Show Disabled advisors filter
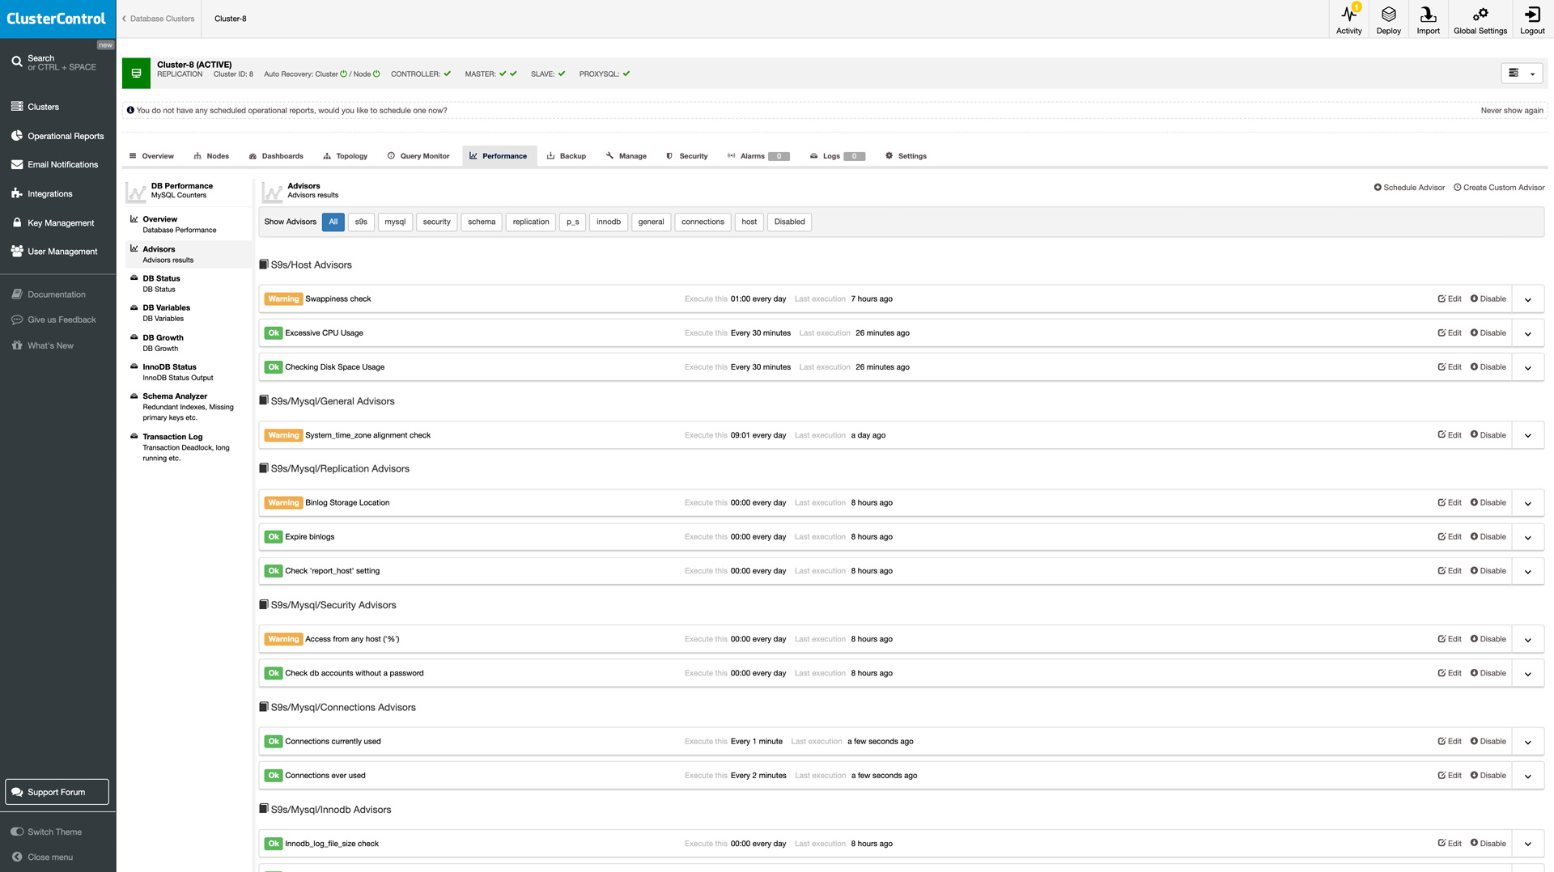The width and height of the screenshot is (1554, 872). [789, 222]
